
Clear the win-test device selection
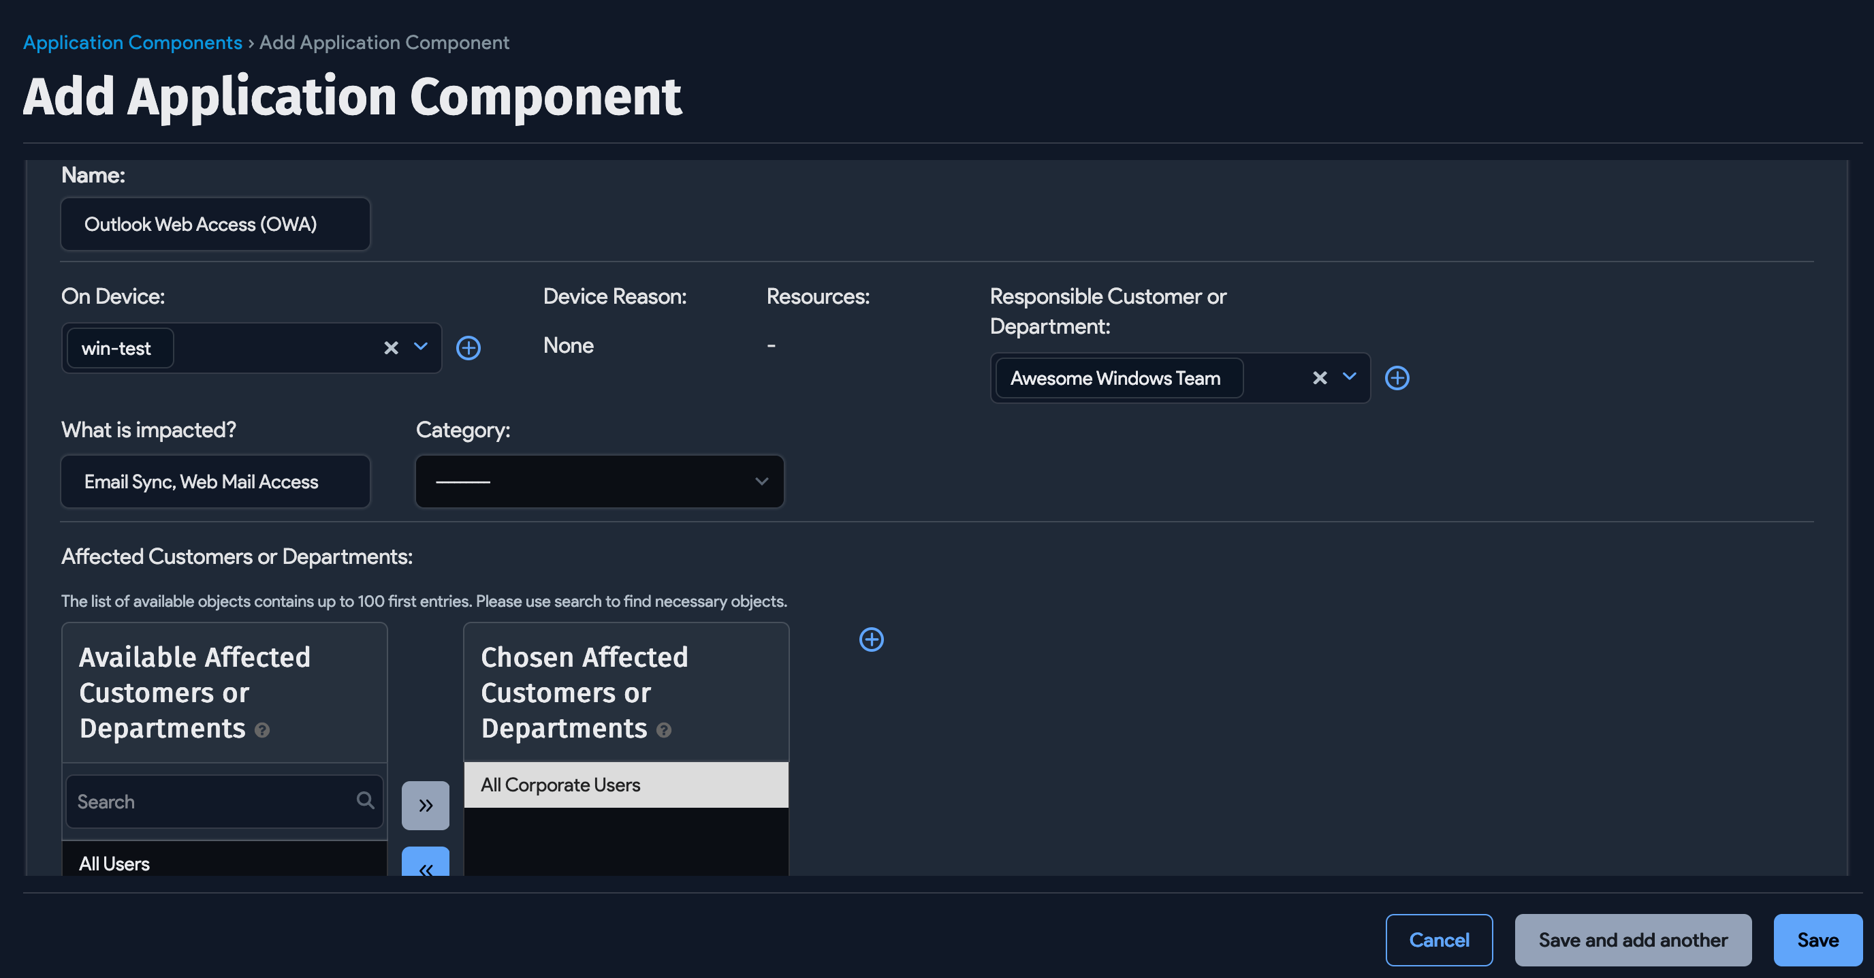tap(392, 348)
